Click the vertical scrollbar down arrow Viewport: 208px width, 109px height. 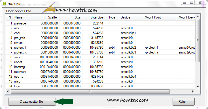(198, 87)
